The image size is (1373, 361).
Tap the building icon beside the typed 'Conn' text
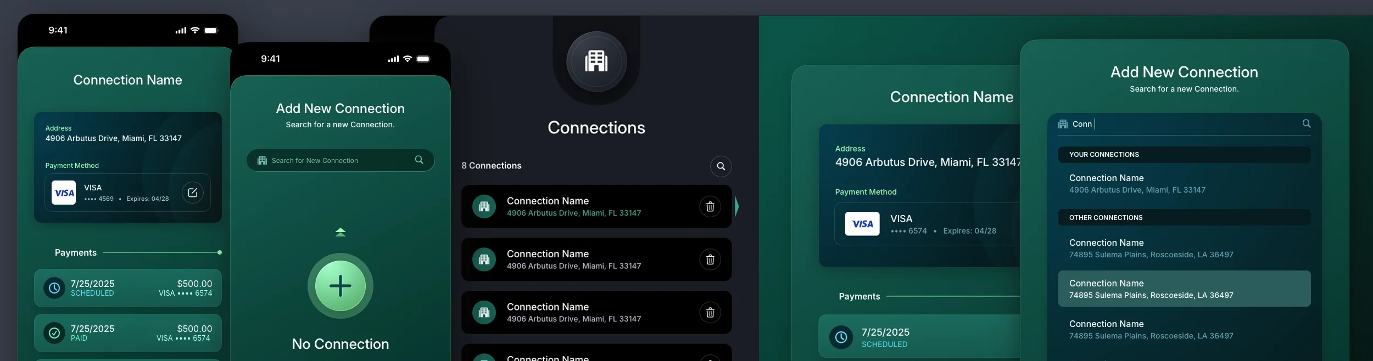[1063, 124]
